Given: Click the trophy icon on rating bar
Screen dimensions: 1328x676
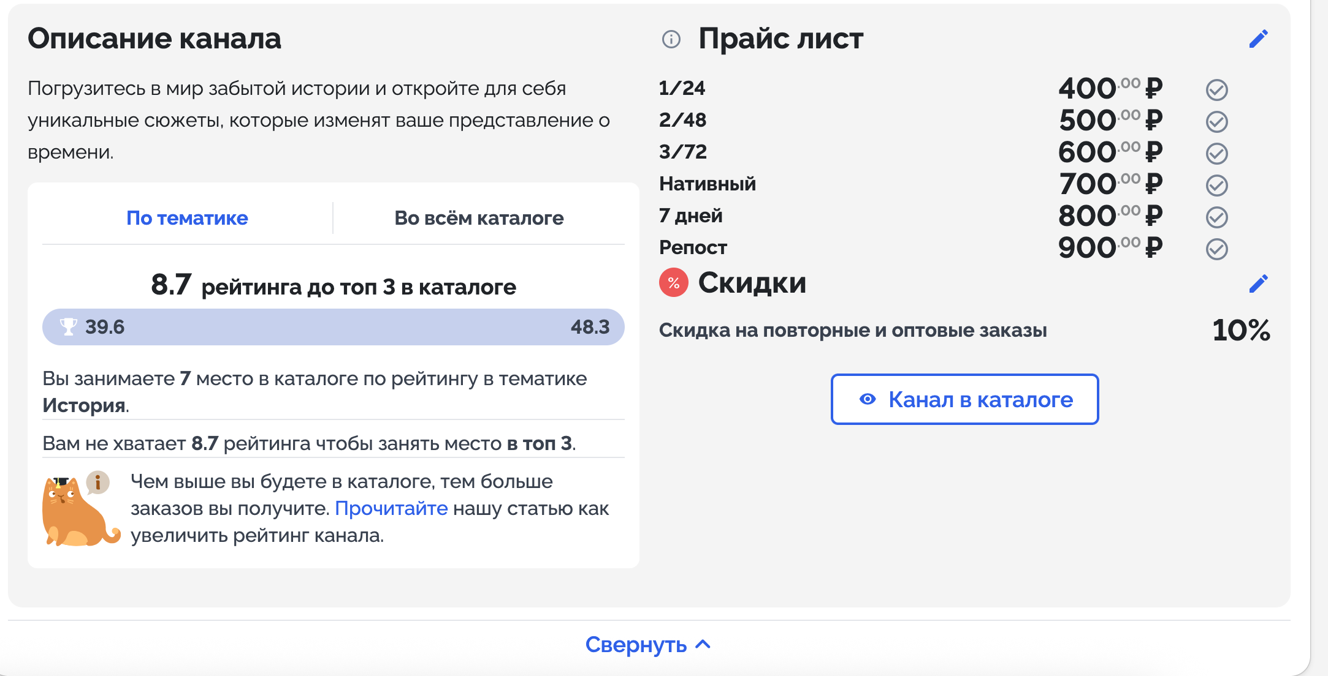Looking at the screenshot, I should pyautogui.click(x=69, y=327).
